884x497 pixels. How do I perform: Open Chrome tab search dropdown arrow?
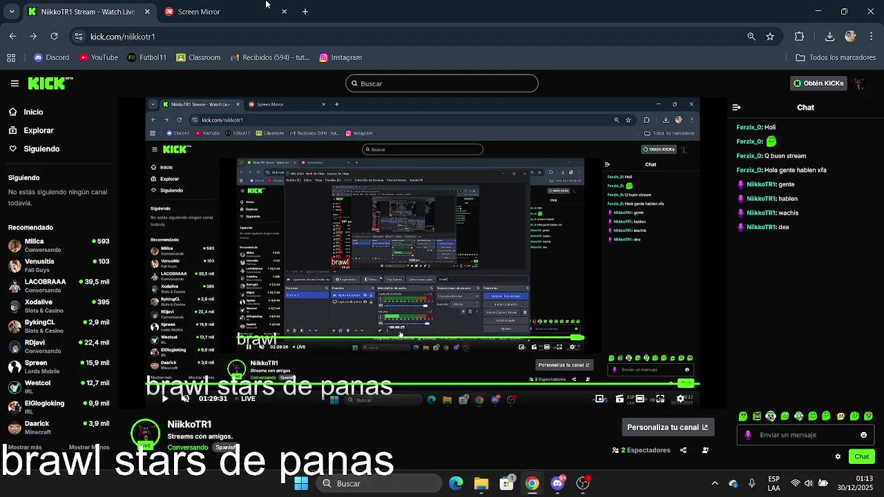(11, 12)
